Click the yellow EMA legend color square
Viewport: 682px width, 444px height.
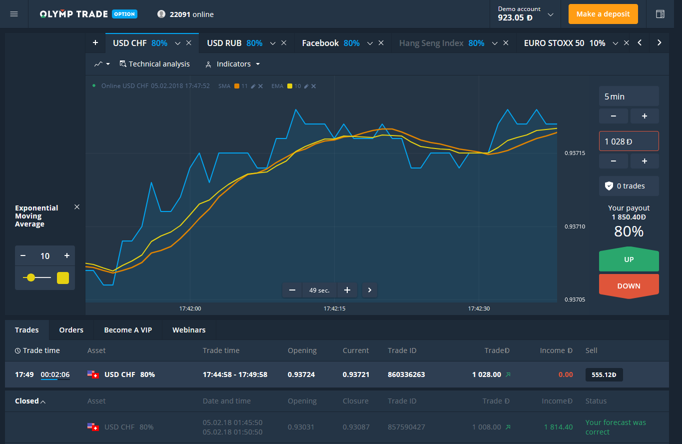pos(290,86)
